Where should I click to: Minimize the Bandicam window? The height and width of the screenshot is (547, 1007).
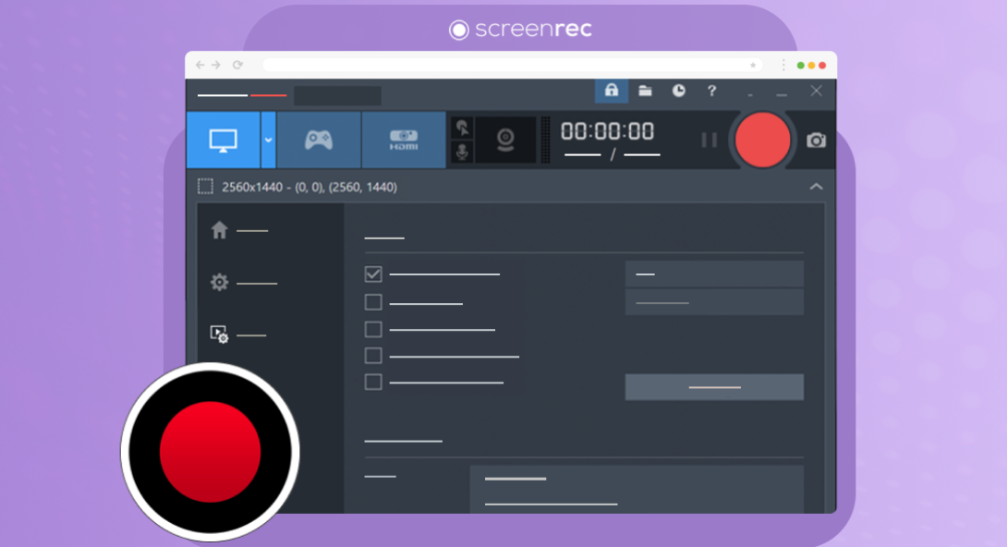[782, 94]
